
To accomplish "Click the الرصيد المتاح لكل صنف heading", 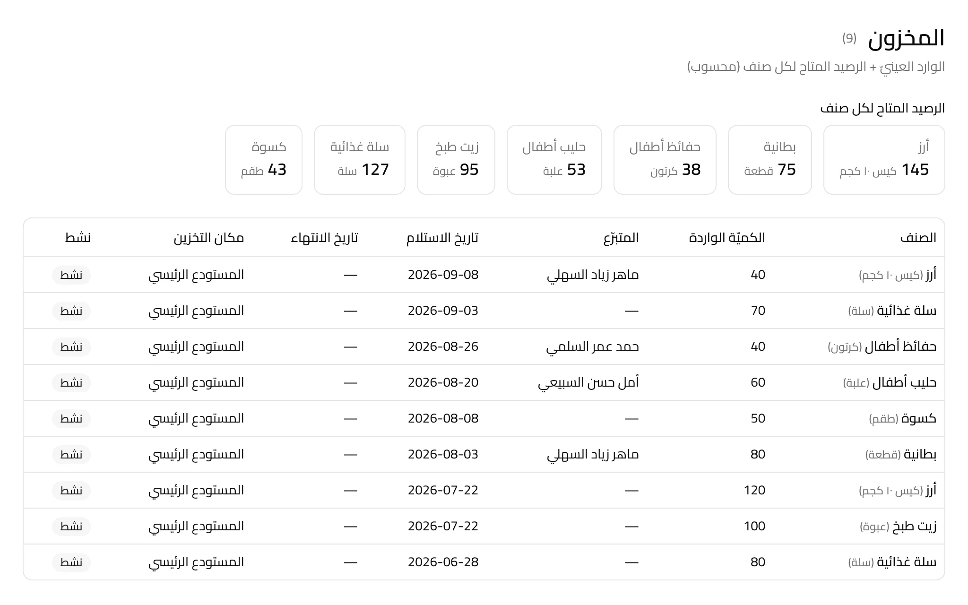I will click(882, 108).
